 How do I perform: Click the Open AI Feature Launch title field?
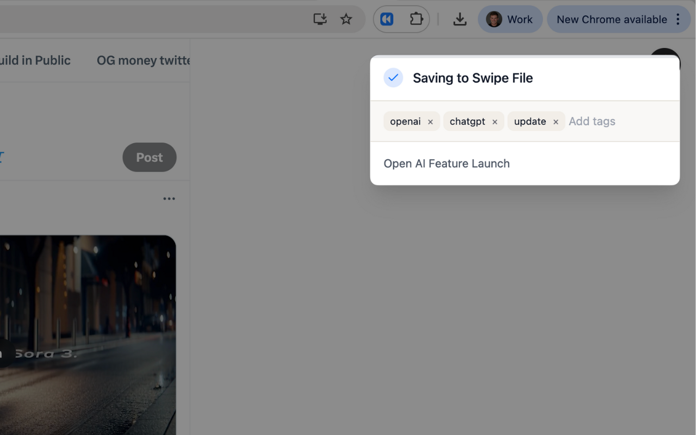point(525,164)
